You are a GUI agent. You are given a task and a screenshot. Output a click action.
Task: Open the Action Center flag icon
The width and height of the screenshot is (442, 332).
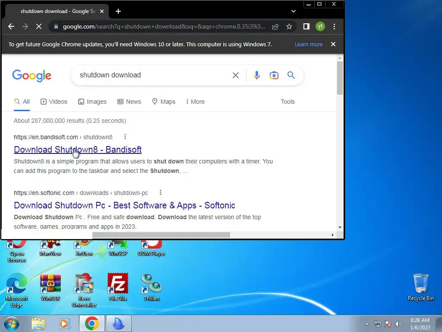(x=388, y=324)
